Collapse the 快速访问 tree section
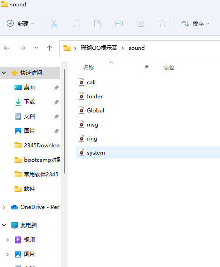The height and width of the screenshot is (267, 220). click(x=4, y=73)
